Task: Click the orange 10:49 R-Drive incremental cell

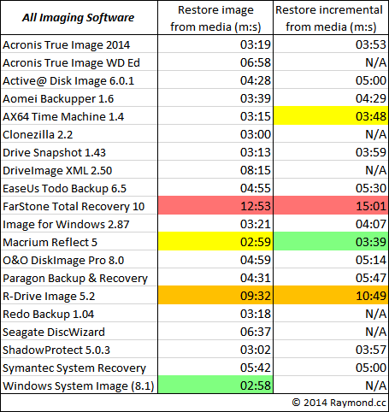Action: click(x=331, y=296)
